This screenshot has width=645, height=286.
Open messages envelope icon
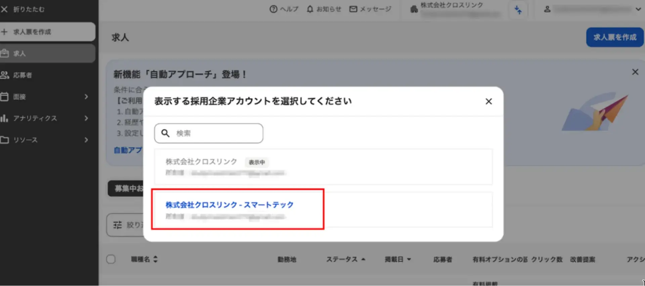(x=353, y=9)
